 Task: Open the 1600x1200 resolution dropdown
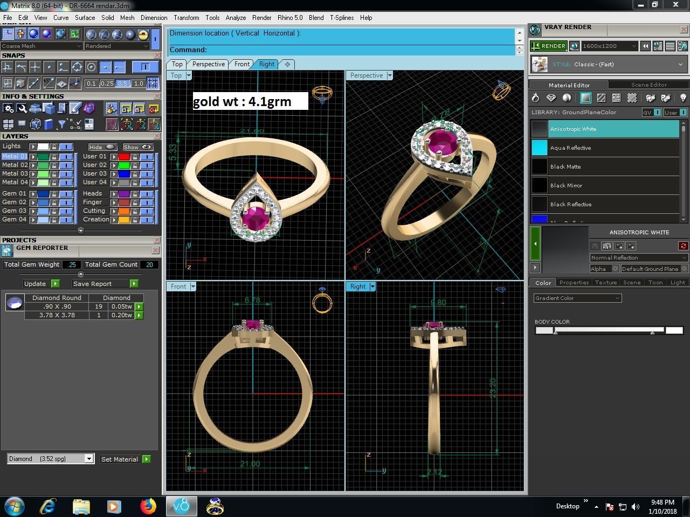(610, 46)
